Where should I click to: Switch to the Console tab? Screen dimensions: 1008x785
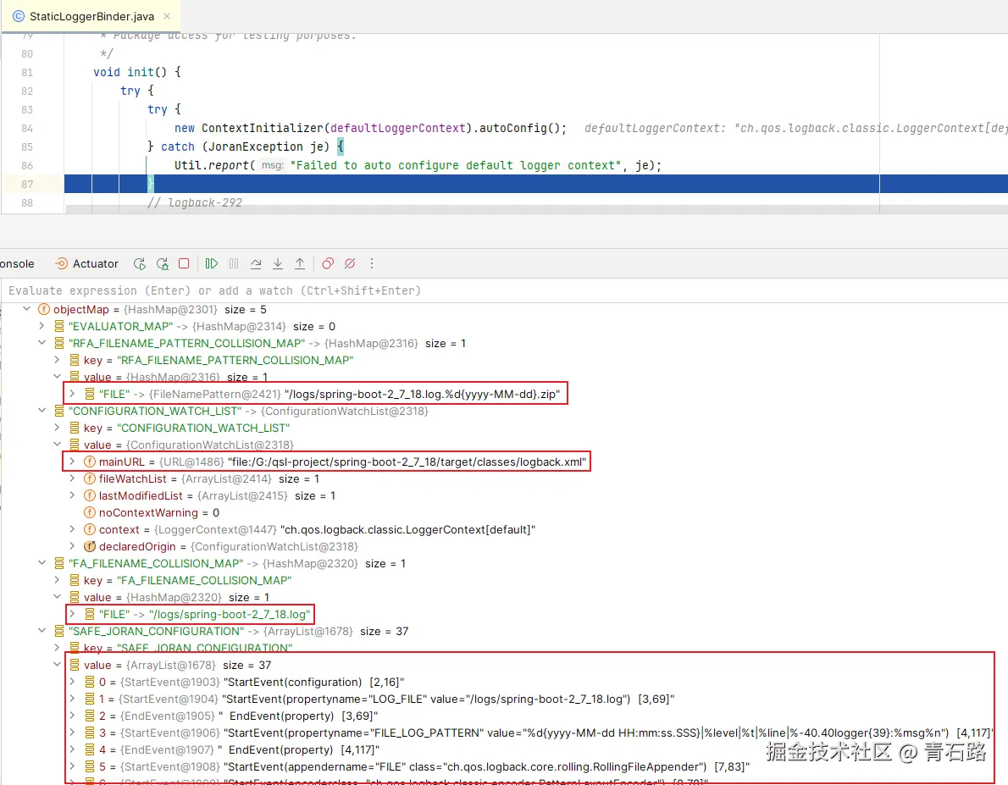(x=17, y=263)
